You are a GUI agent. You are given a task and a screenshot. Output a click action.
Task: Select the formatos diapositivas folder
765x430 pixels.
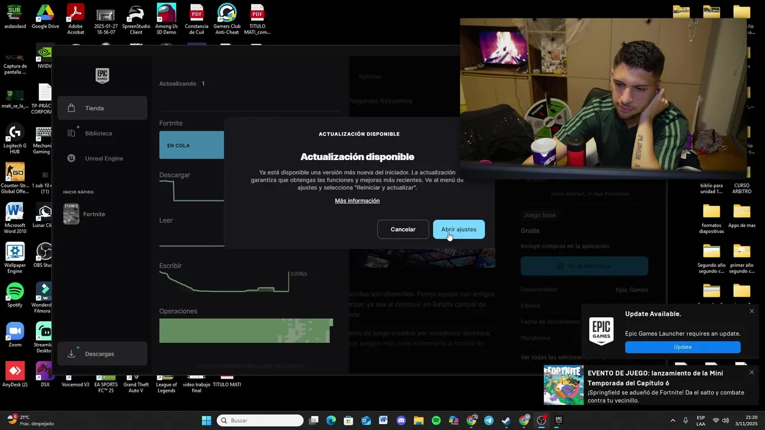pyautogui.click(x=711, y=219)
